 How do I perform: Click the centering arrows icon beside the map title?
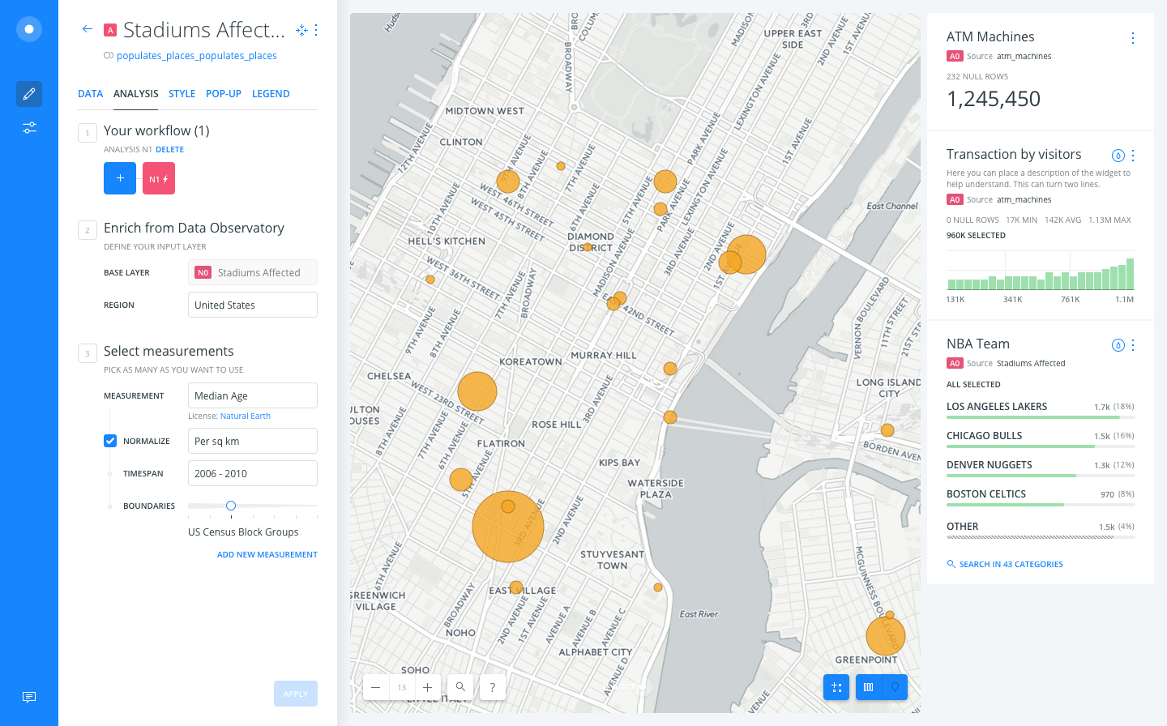point(301,29)
